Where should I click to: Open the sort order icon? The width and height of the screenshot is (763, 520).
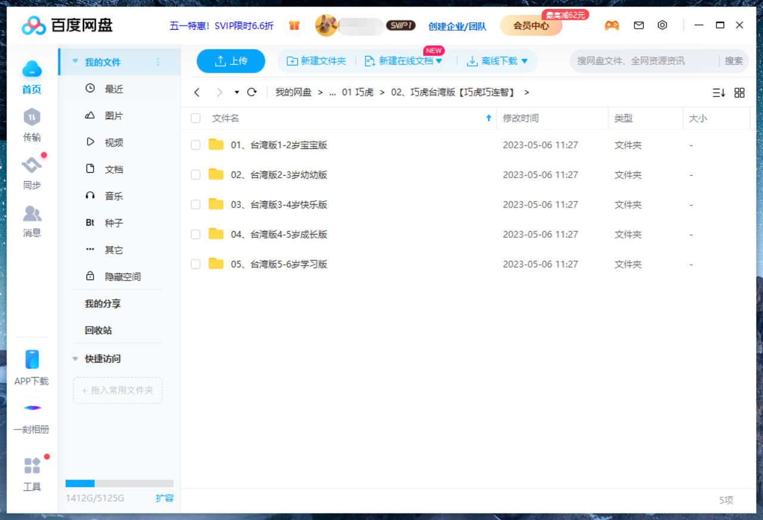719,93
